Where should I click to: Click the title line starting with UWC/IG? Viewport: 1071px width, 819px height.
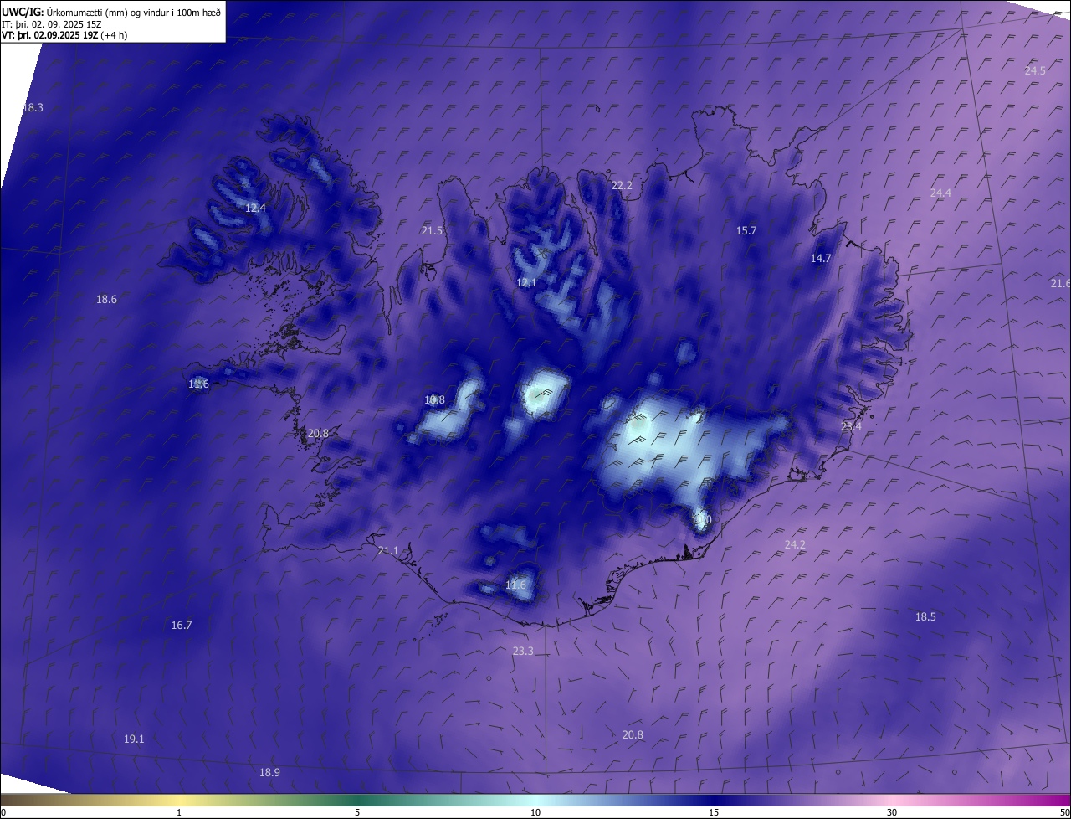(111, 11)
